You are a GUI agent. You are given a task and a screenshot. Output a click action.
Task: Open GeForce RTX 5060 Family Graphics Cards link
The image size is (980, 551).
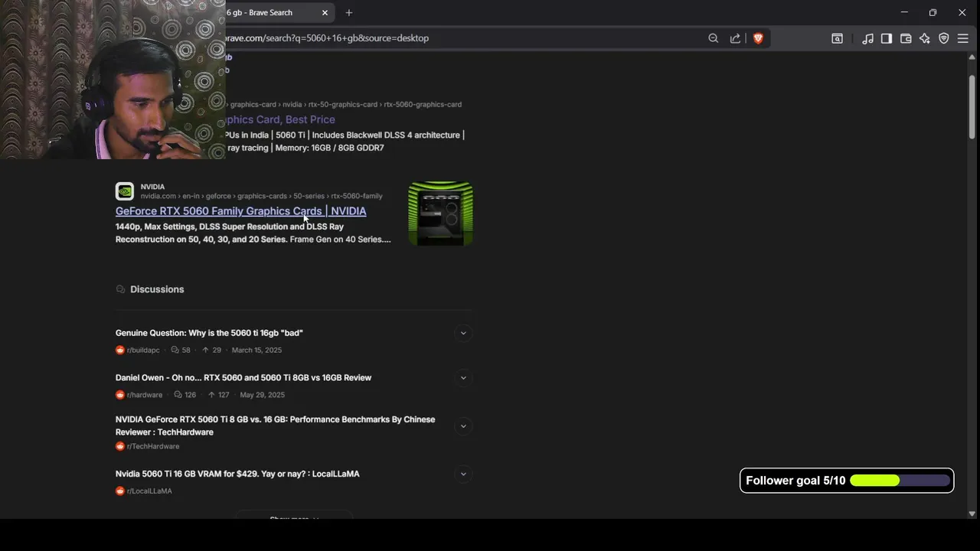(x=240, y=211)
